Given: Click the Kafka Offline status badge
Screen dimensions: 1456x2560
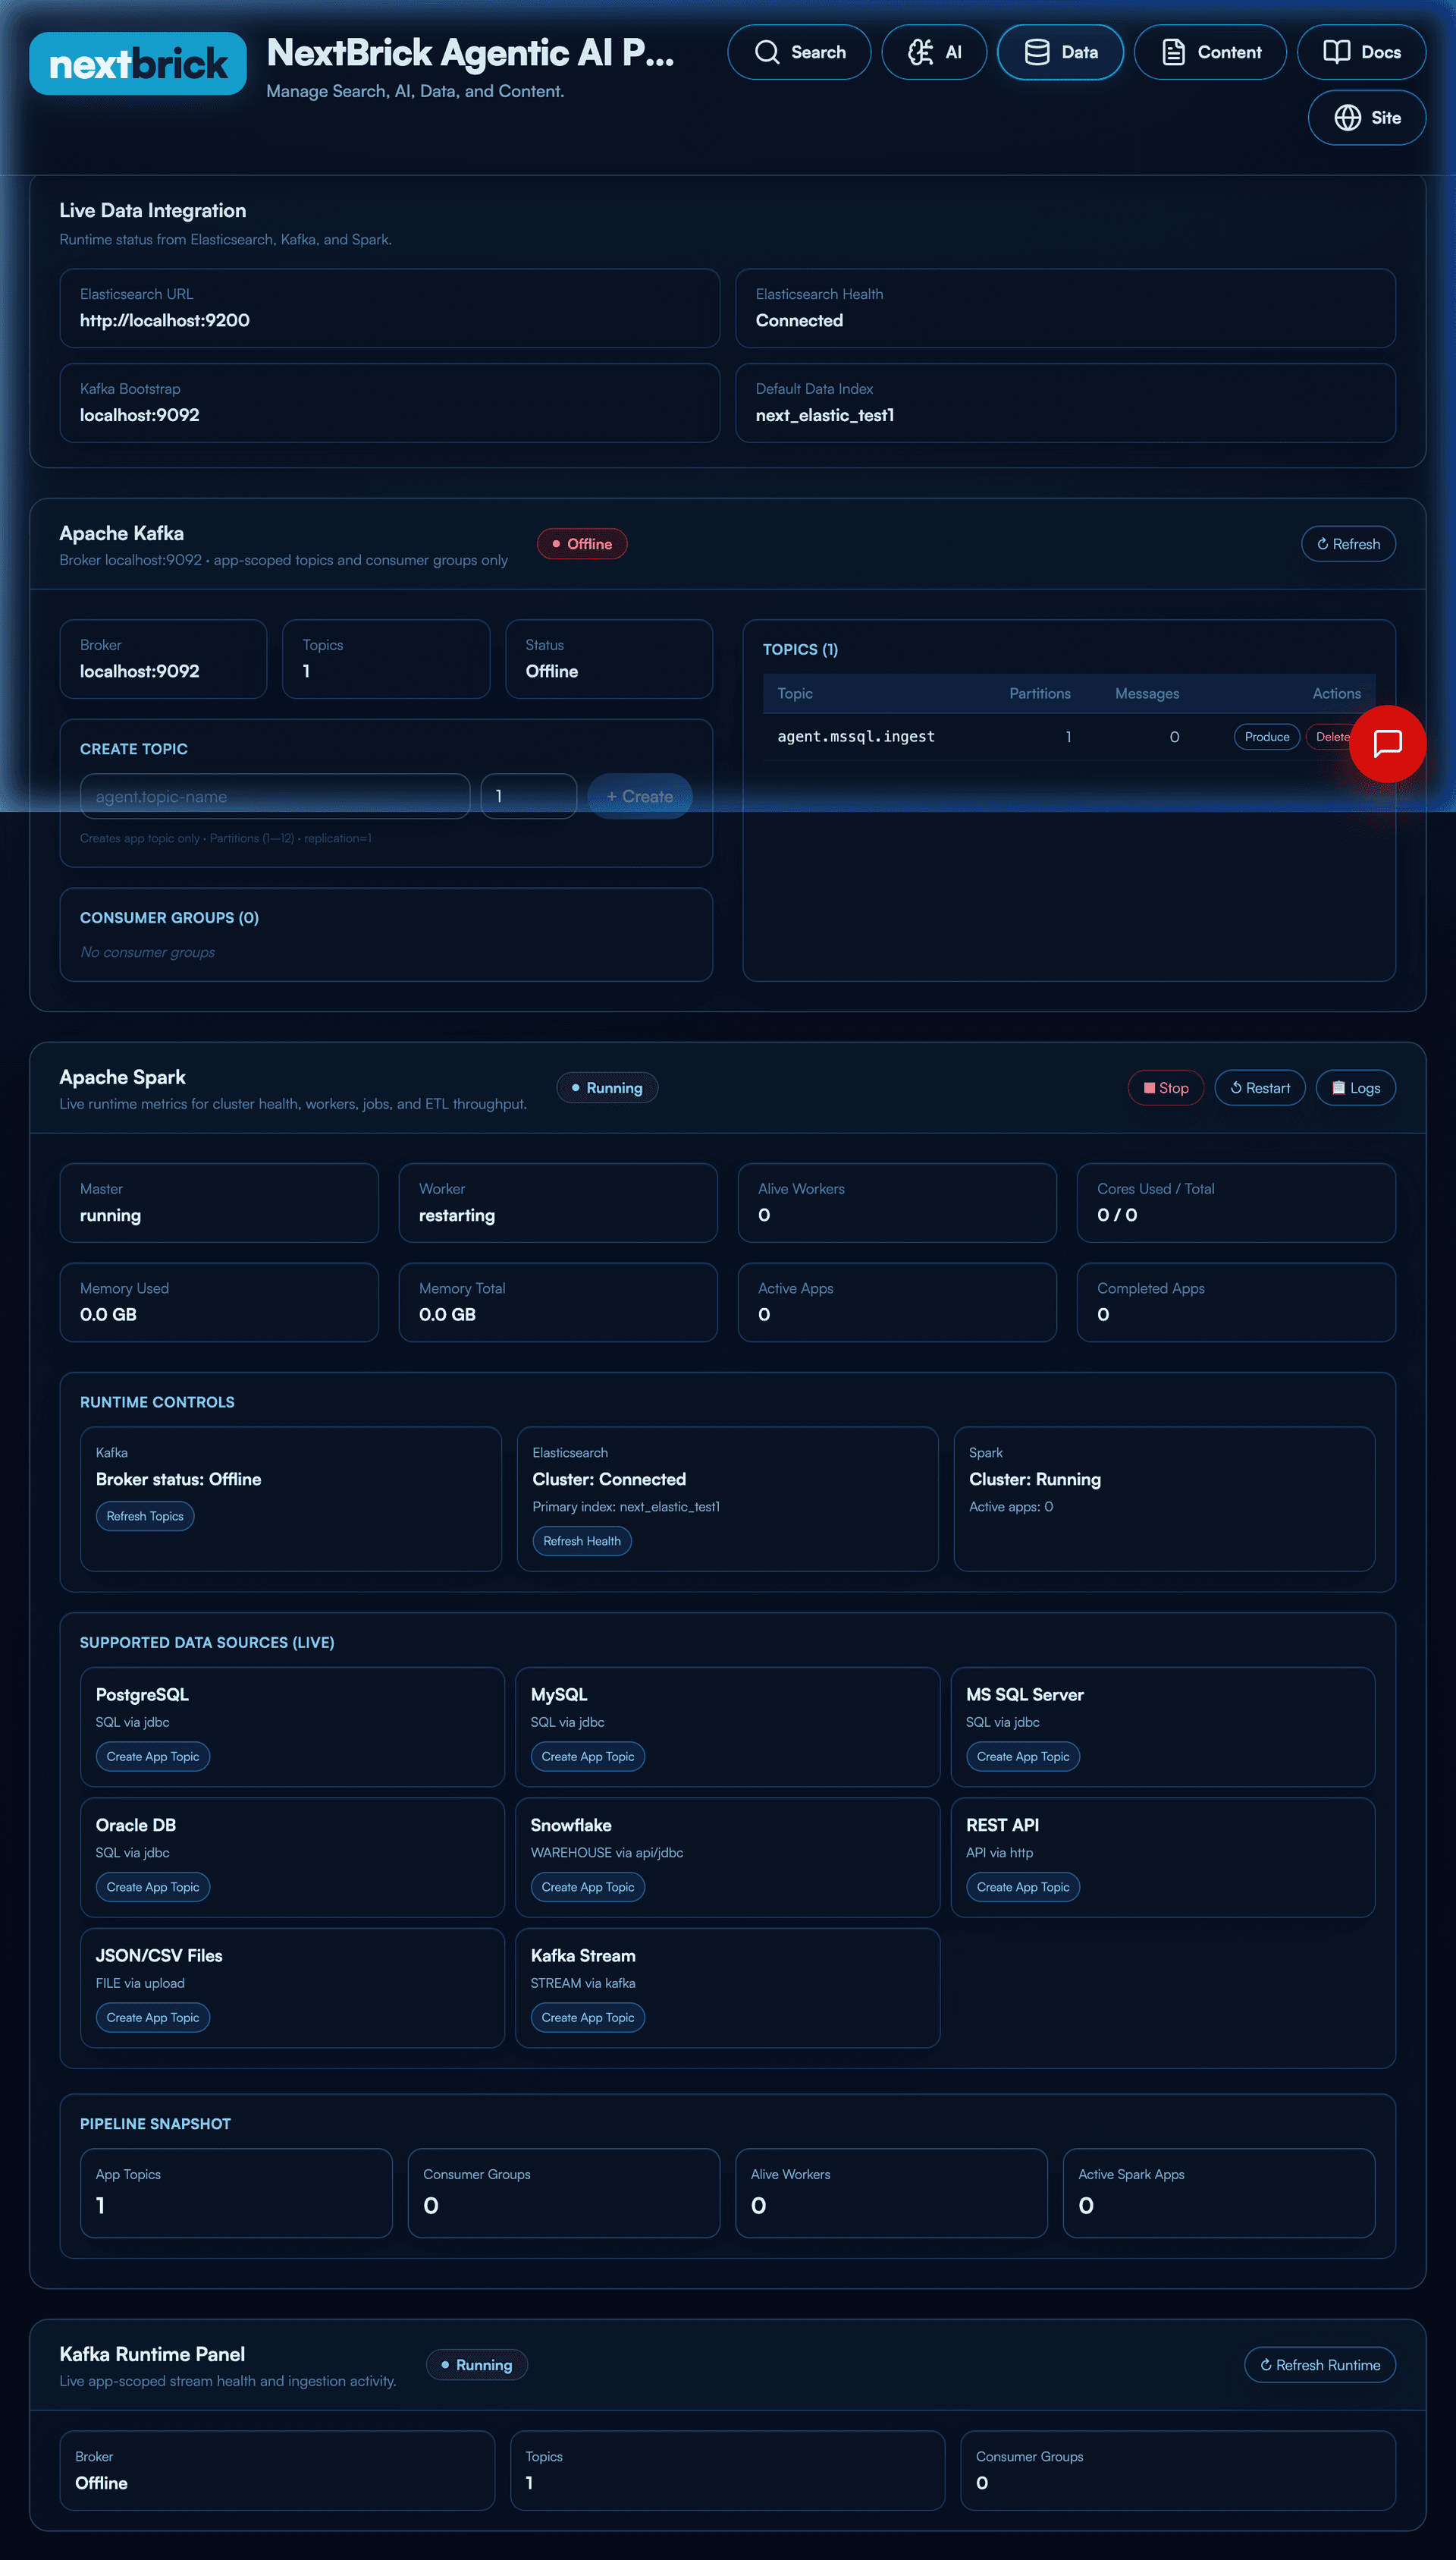Looking at the screenshot, I should (x=582, y=544).
